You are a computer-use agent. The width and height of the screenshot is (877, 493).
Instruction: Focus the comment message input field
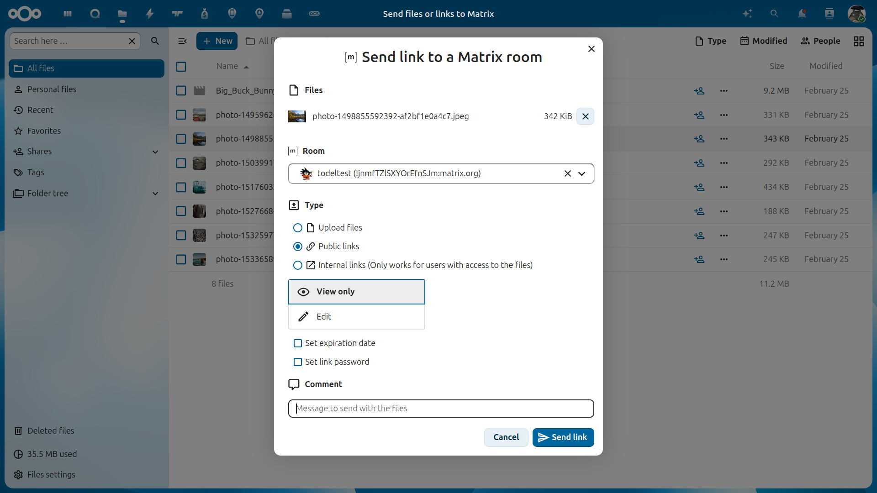(441, 409)
